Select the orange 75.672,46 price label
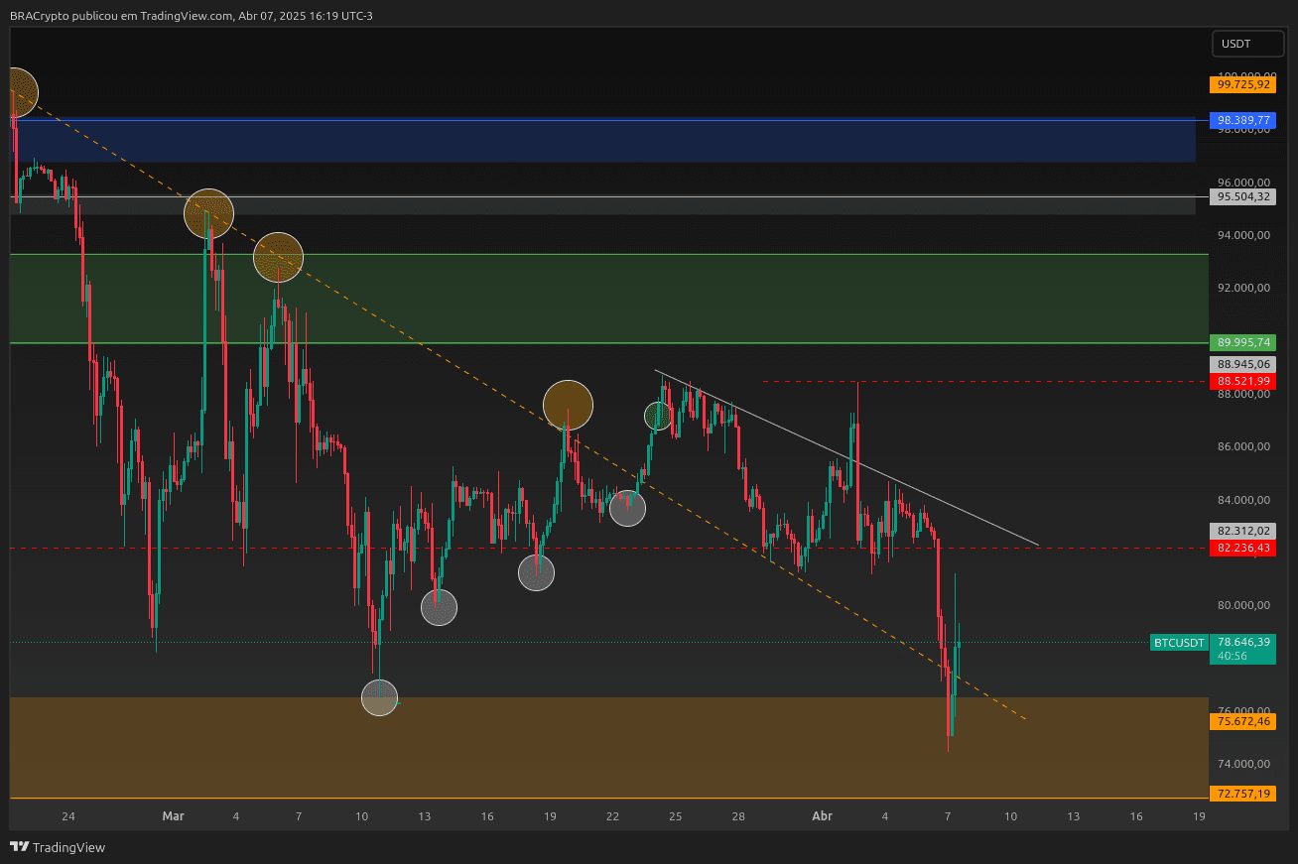Viewport: 1298px width, 864px height. click(x=1242, y=721)
